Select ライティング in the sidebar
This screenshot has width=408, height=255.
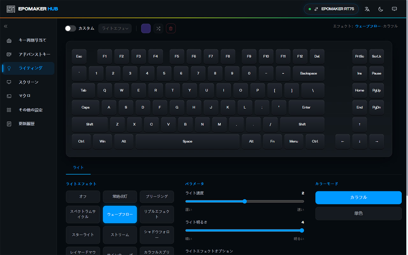[28, 68]
